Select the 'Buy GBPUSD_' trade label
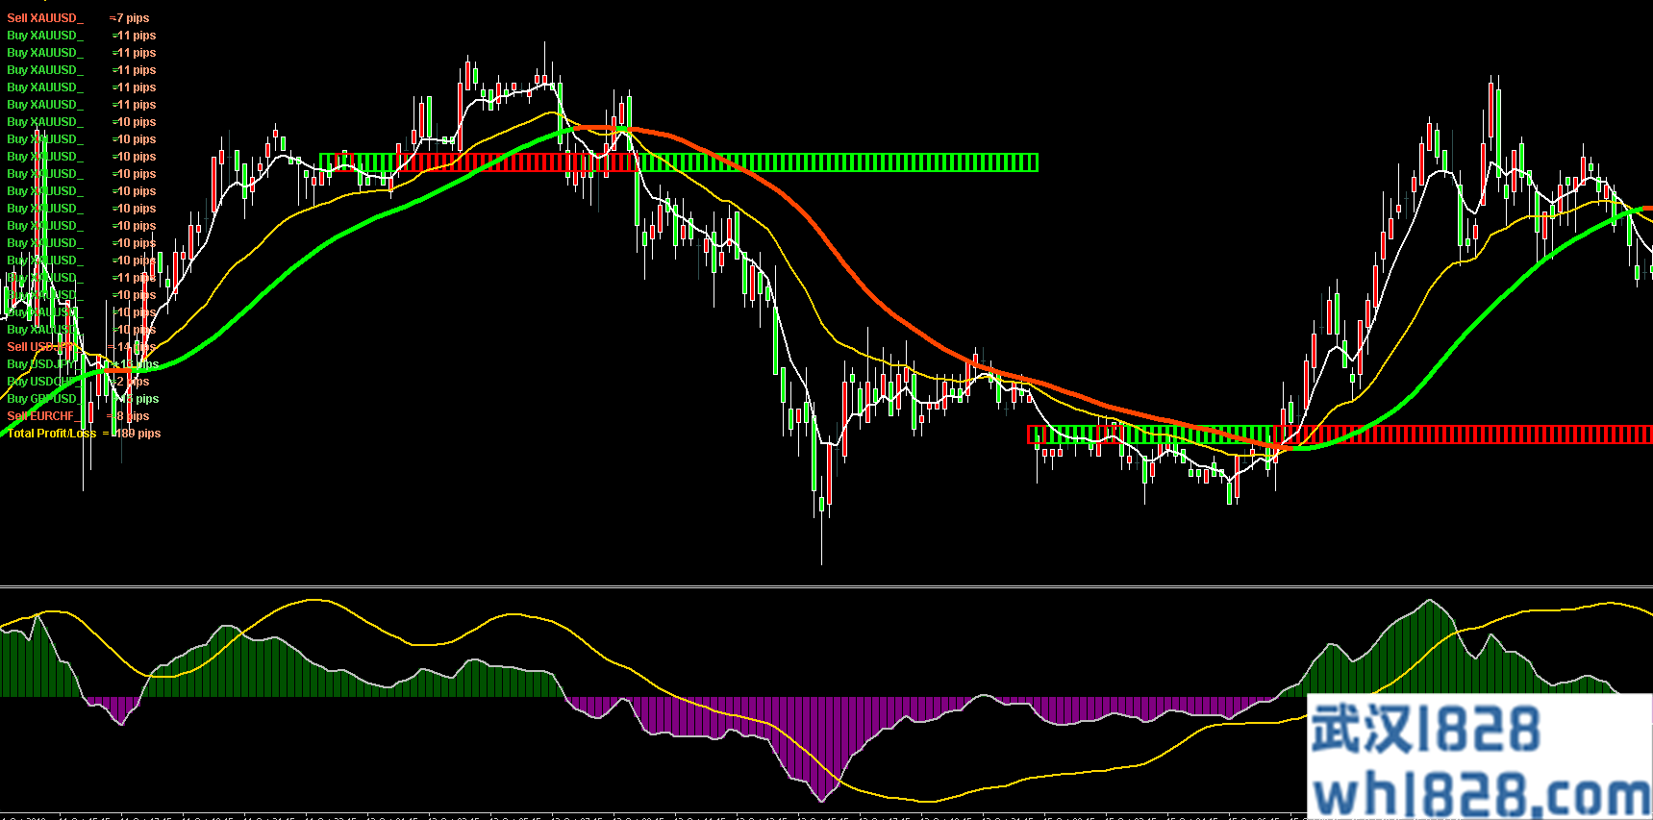The height and width of the screenshot is (820, 1653). pyautogui.click(x=43, y=399)
